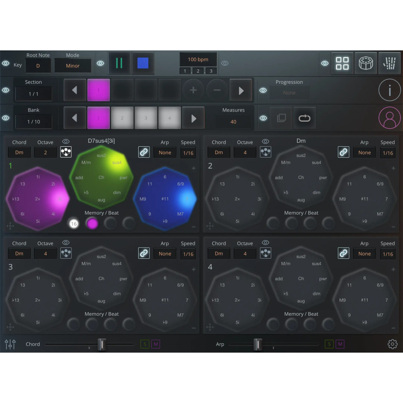Open the settings gear

(x=392, y=344)
